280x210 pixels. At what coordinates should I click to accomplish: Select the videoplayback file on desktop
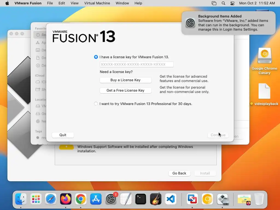pyautogui.click(x=264, y=91)
